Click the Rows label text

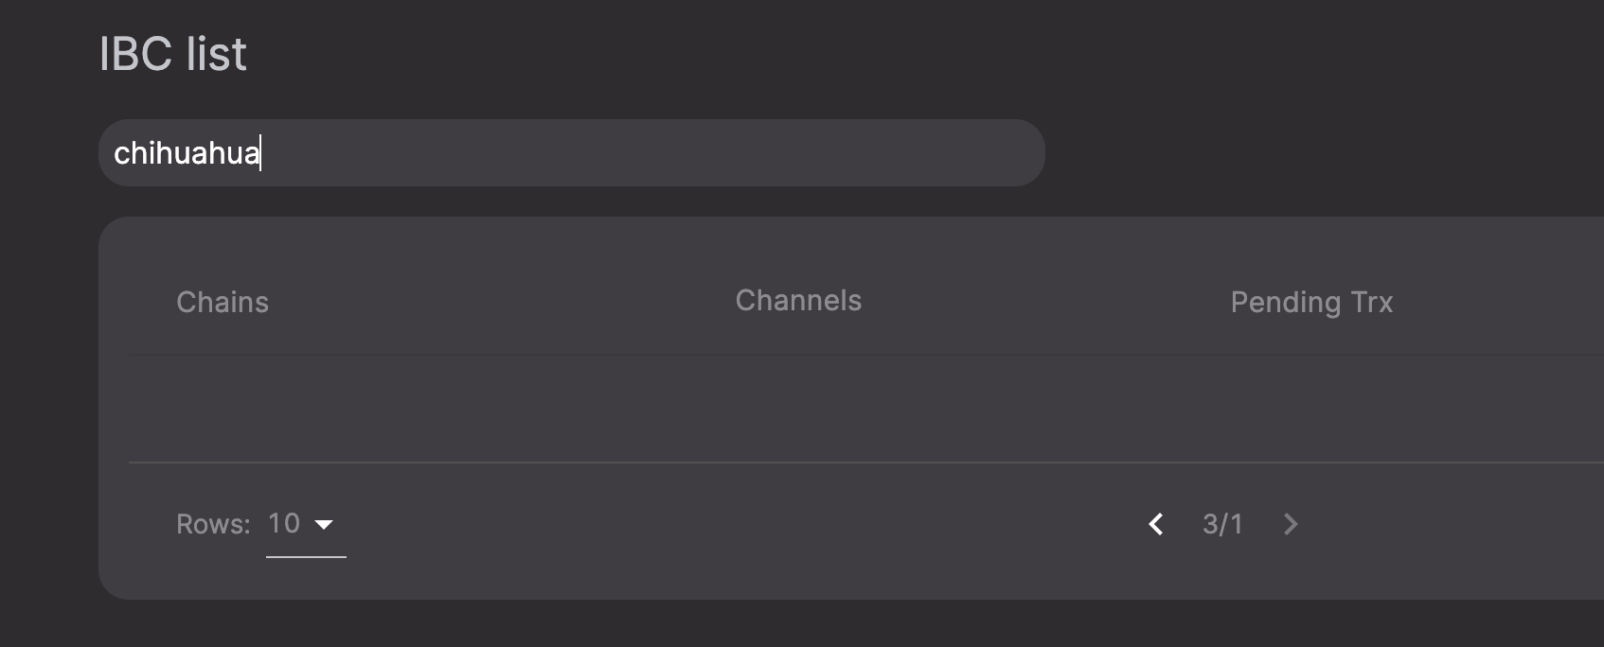point(211,523)
